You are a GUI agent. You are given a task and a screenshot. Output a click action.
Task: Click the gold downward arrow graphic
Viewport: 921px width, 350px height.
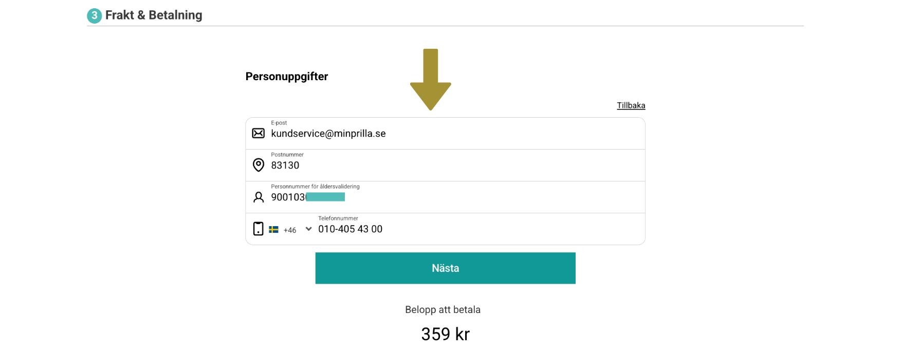(431, 80)
